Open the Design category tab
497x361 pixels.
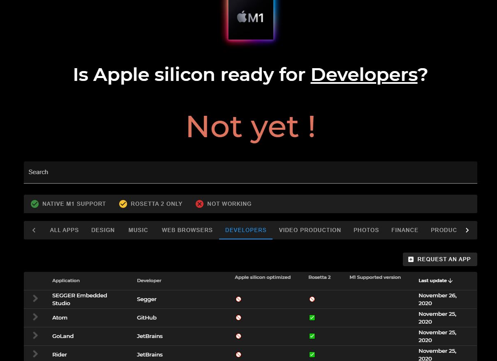[103, 230]
